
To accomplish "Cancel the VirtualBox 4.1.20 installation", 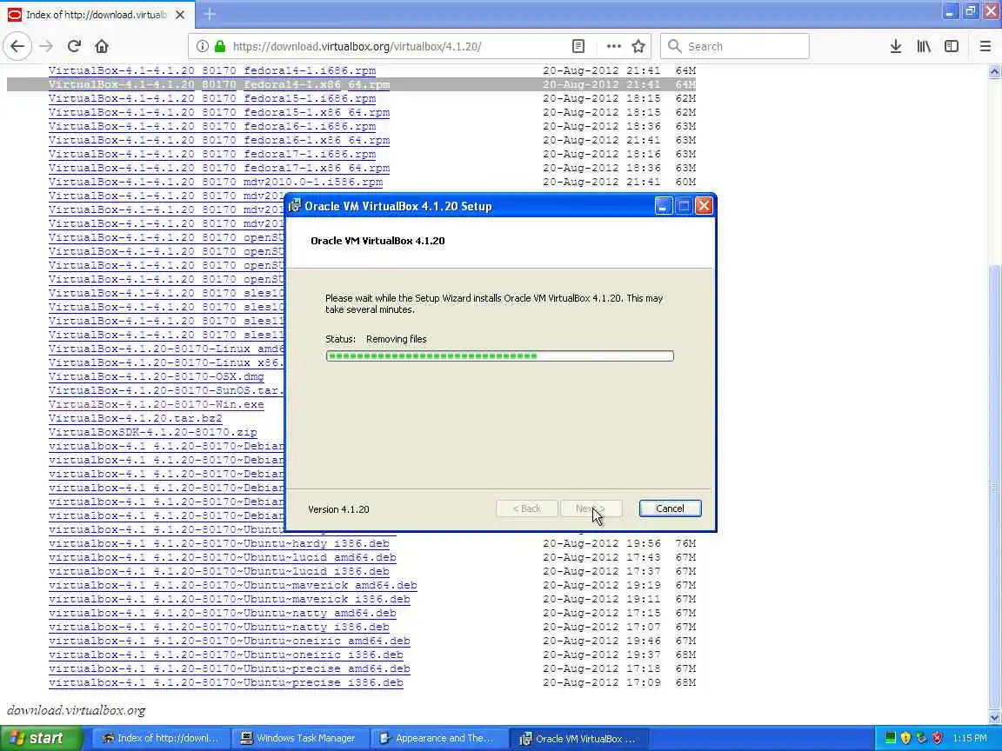I will [x=670, y=508].
